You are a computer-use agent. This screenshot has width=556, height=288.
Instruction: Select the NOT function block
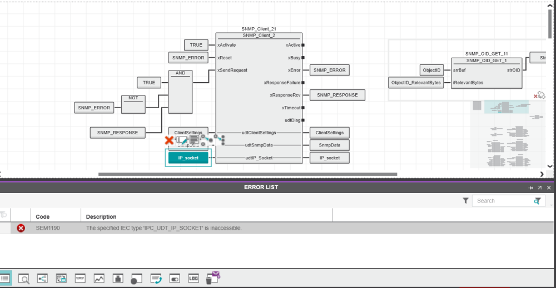(133, 104)
